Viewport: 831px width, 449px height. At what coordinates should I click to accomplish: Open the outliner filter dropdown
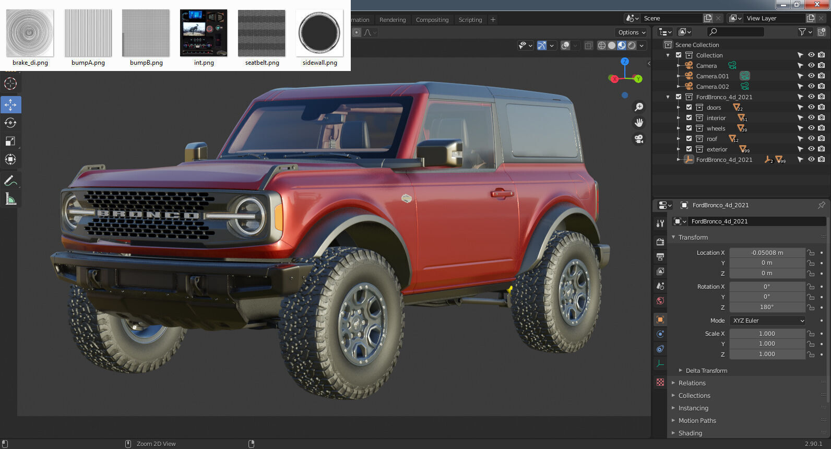[x=805, y=32]
